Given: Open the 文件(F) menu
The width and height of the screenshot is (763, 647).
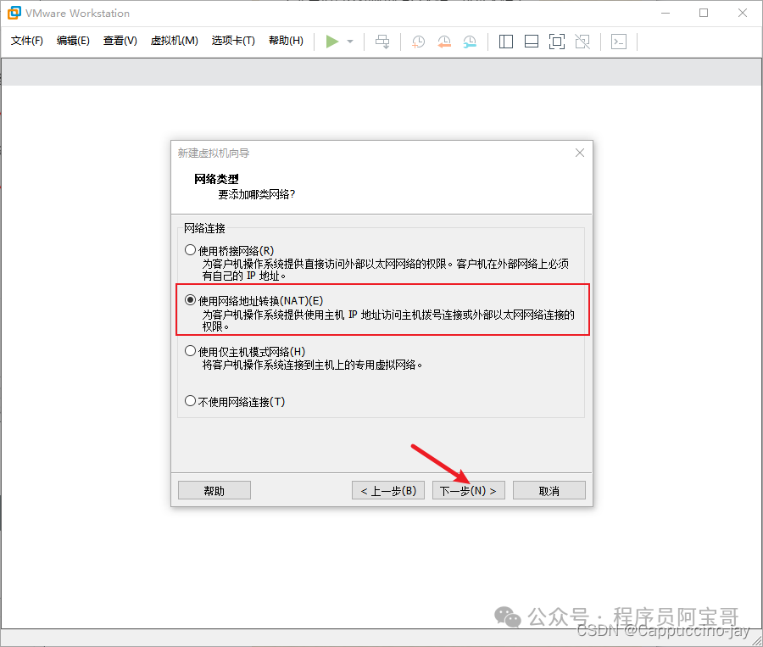Looking at the screenshot, I should [x=27, y=41].
